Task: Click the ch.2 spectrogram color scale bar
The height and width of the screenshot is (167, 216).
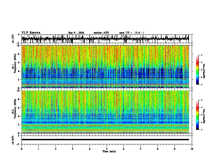Action: pos(197,115)
